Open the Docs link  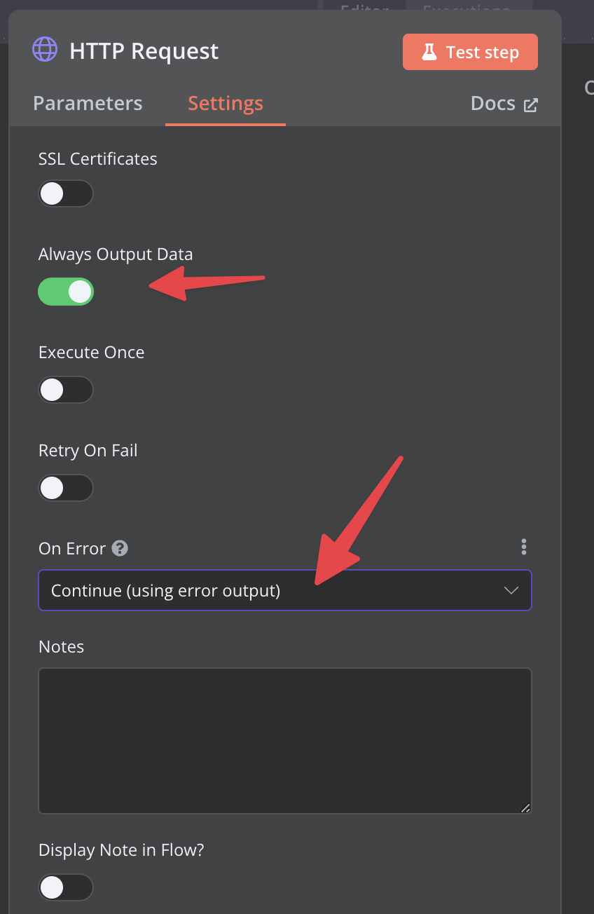(x=493, y=104)
